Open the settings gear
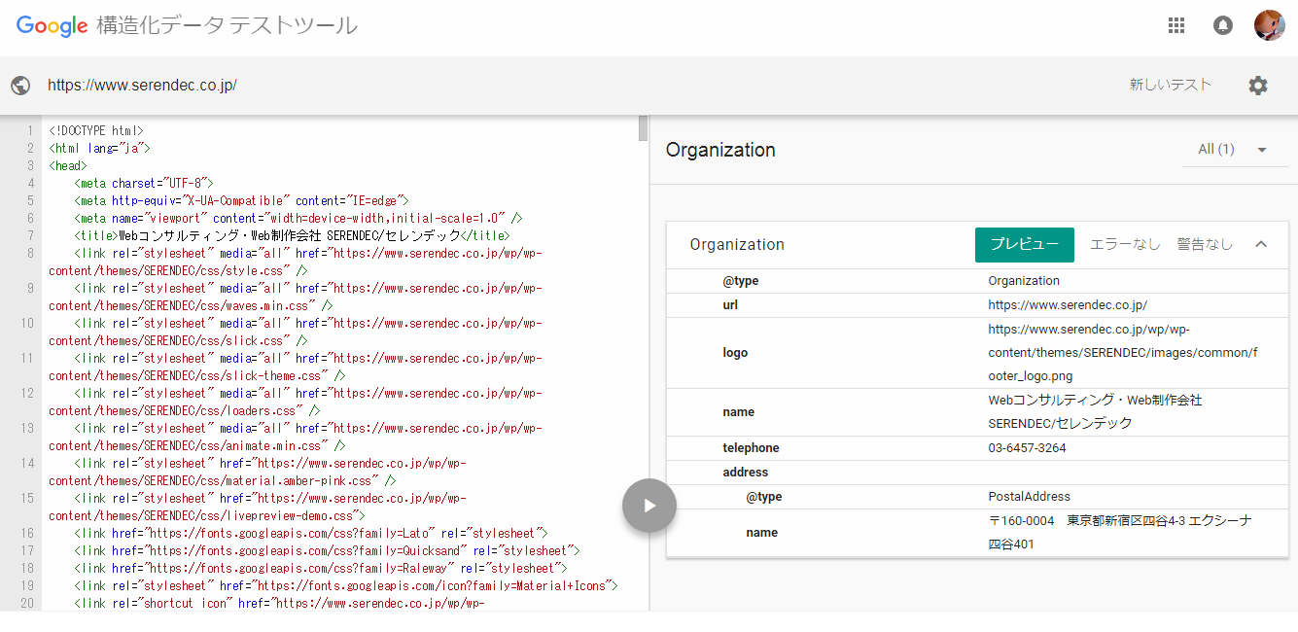Image resolution: width=1298 pixels, height=632 pixels. tap(1258, 86)
